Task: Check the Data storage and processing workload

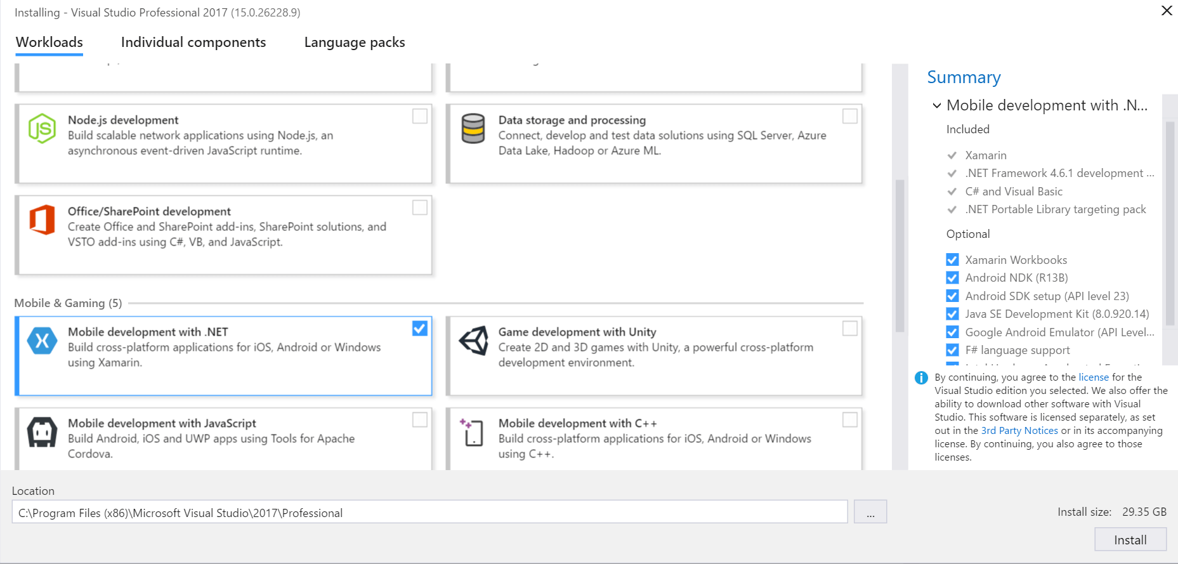Action: point(850,116)
